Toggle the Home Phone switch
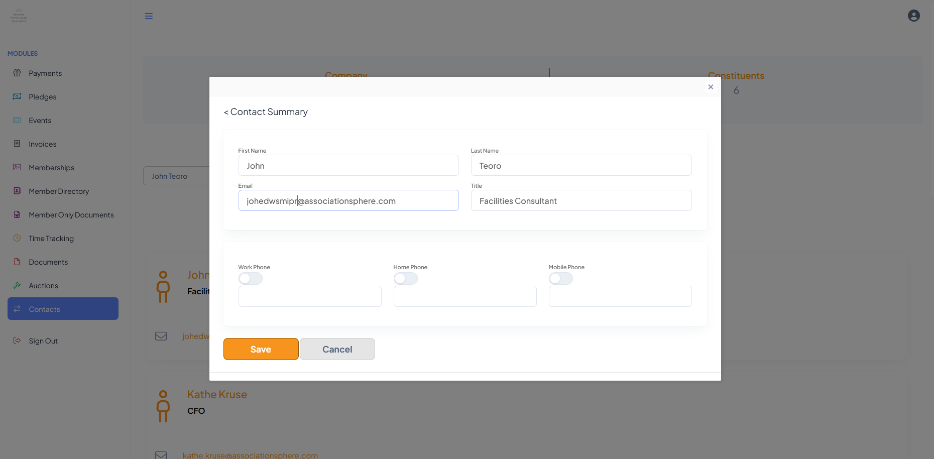 pyautogui.click(x=406, y=278)
